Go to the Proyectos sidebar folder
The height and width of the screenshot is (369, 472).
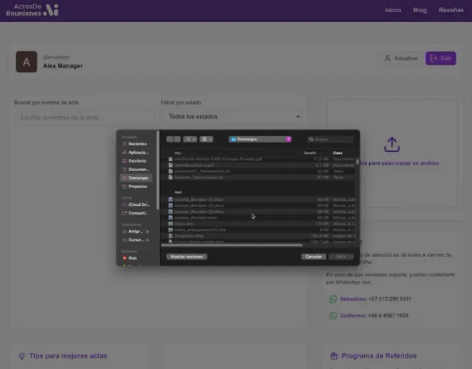pos(136,186)
